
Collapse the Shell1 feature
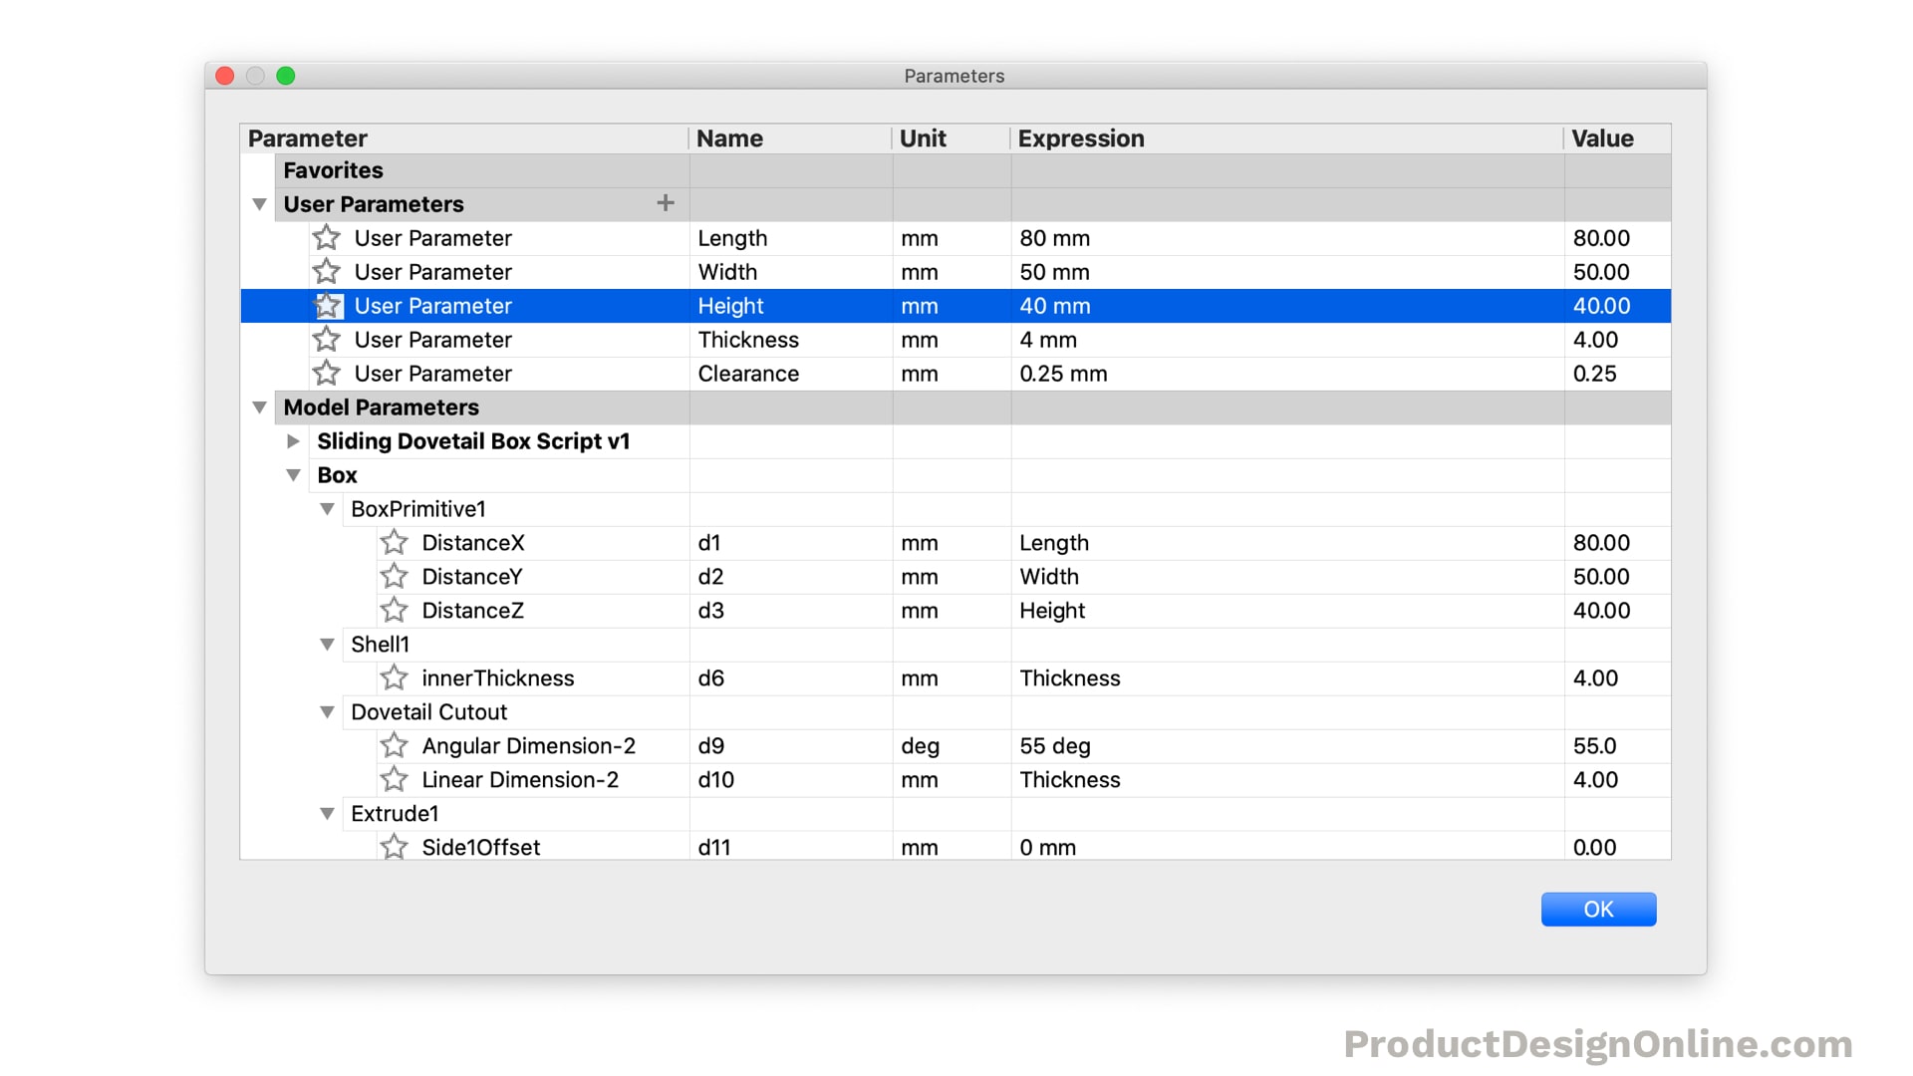pos(327,645)
